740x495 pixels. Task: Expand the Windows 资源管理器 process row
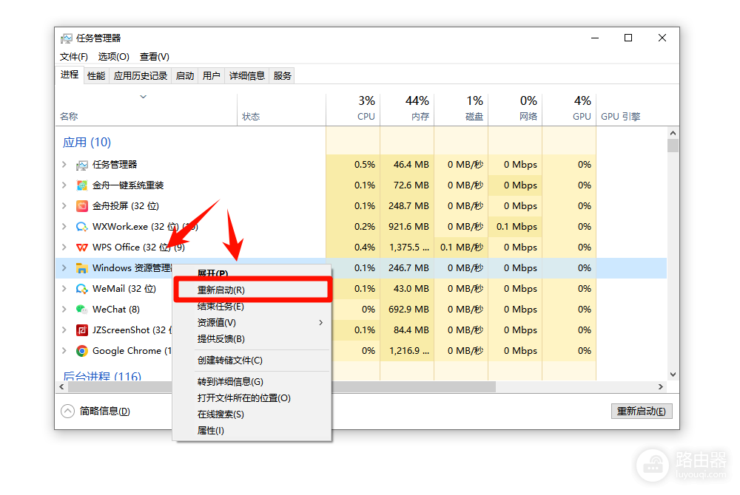coord(64,268)
